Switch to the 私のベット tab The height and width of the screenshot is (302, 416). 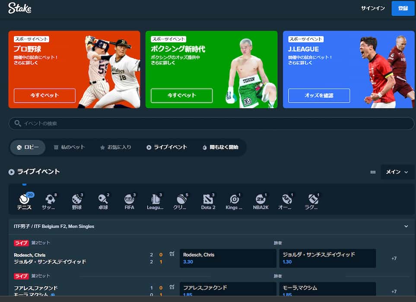click(69, 147)
